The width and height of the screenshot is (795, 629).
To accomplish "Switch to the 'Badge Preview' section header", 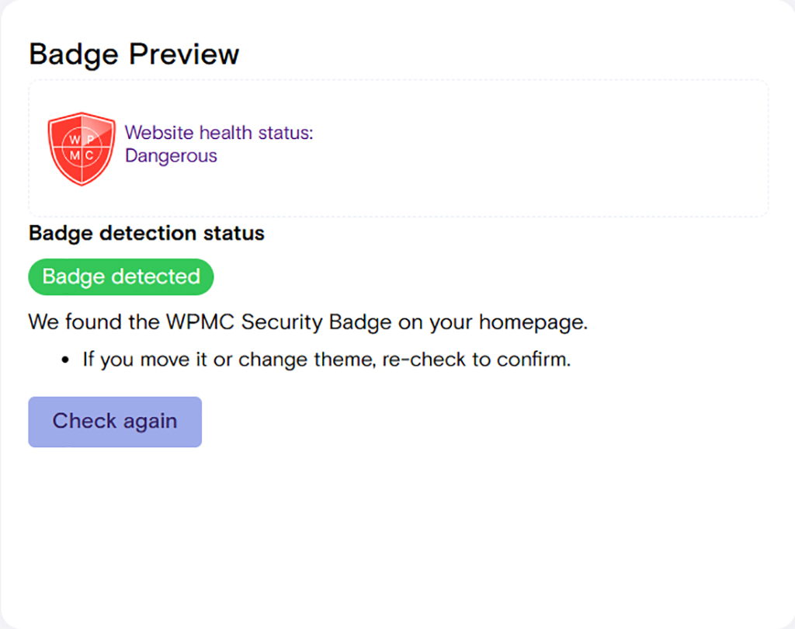I will (134, 54).
